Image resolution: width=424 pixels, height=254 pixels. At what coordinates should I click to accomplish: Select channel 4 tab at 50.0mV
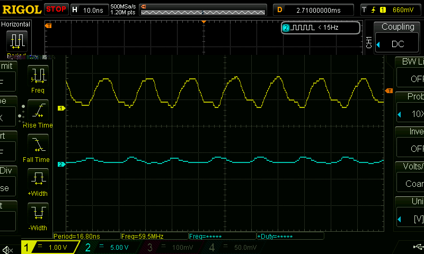click(233, 247)
